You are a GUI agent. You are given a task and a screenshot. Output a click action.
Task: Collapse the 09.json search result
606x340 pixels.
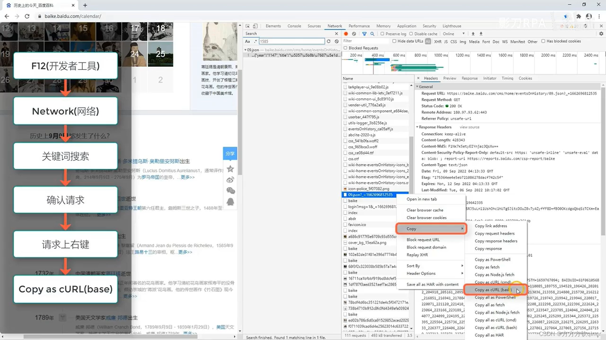click(x=245, y=50)
